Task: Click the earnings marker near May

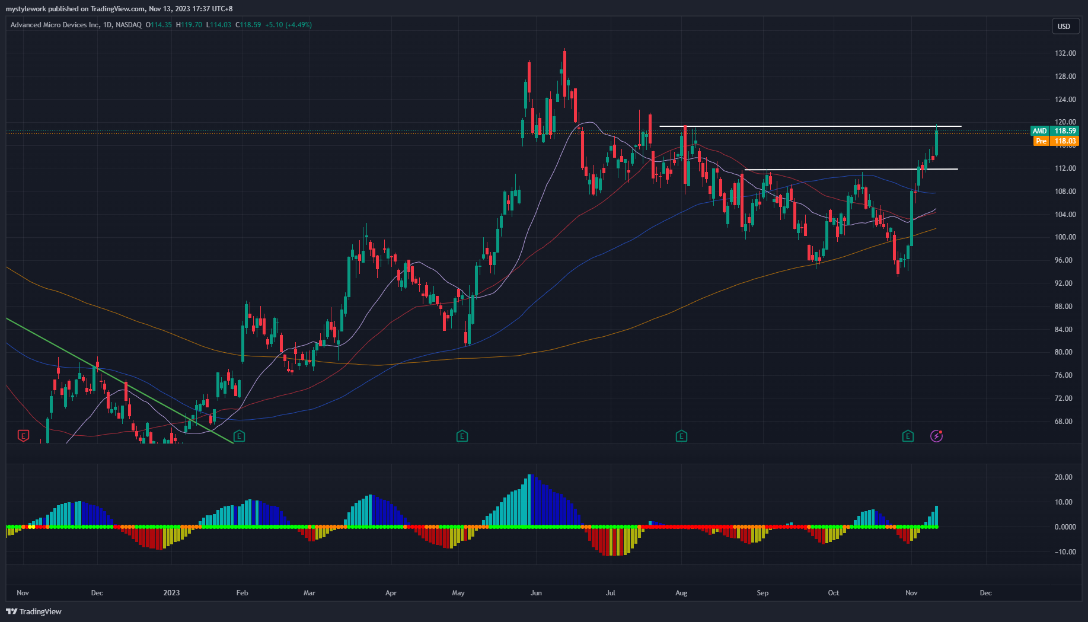Action: (462, 436)
